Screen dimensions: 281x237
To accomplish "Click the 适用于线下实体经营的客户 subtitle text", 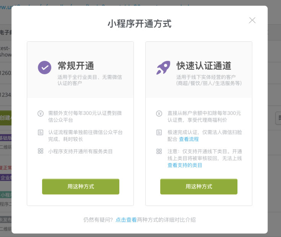I will coord(209,80).
